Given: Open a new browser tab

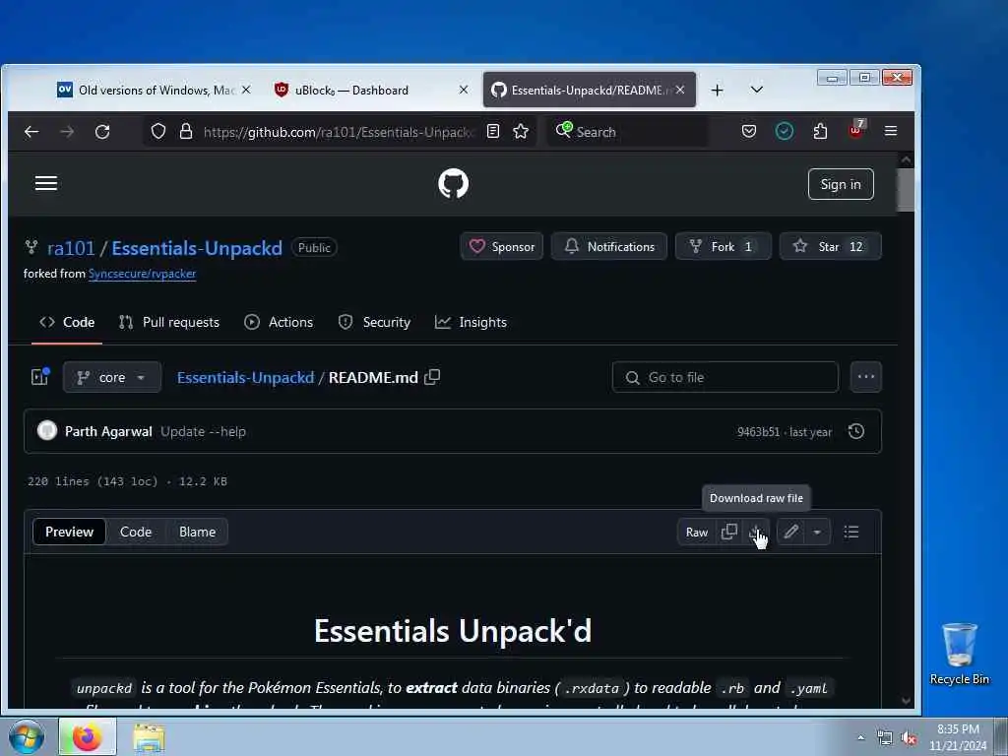Looking at the screenshot, I should [x=717, y=91].
